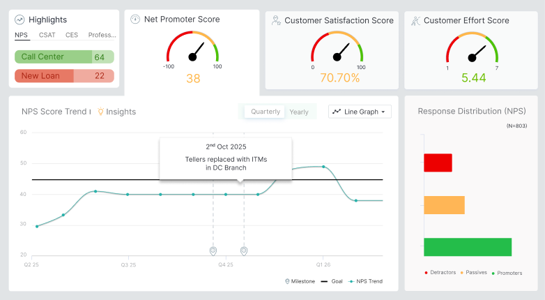This screenshot has width=545, height=300.
Task: Open the Line Graph dropdown
Action: click(360, 112)
